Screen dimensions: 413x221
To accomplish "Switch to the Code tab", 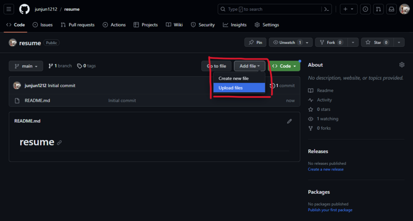I will 15,25.
